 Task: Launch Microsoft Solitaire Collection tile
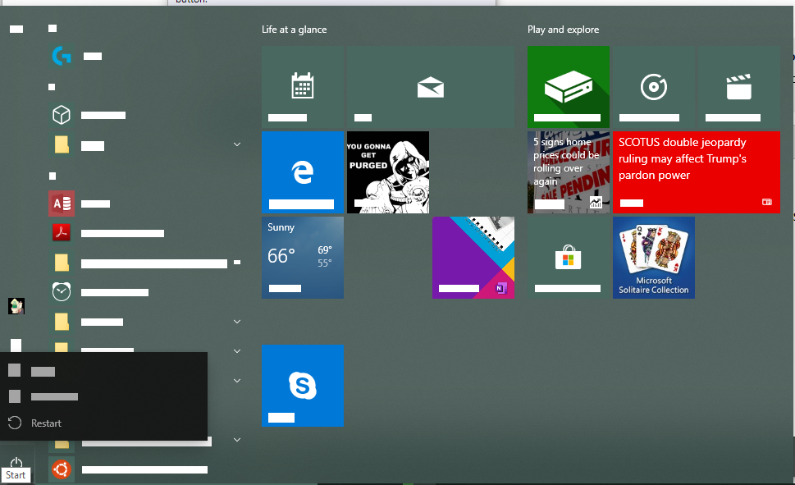coord(654,258)
